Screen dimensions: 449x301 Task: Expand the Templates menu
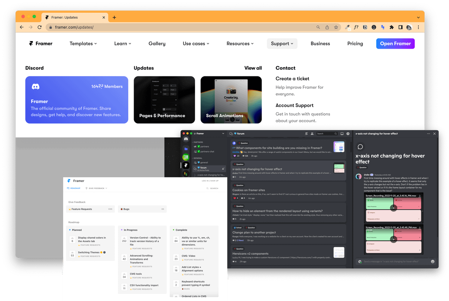pos(83,43)
